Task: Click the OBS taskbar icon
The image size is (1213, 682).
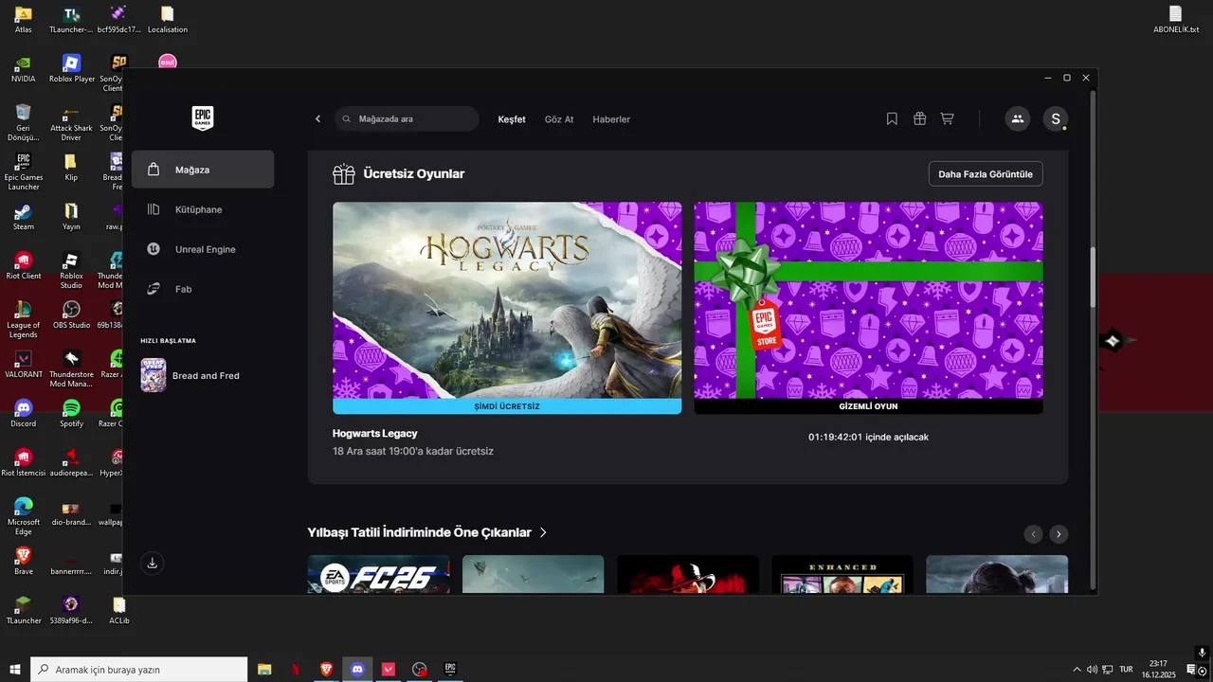Action: pos(420,669)
